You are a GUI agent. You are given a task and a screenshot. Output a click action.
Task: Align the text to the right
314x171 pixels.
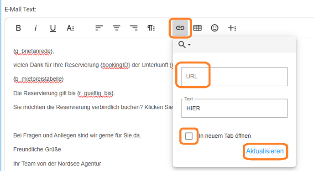coord(134,28)
